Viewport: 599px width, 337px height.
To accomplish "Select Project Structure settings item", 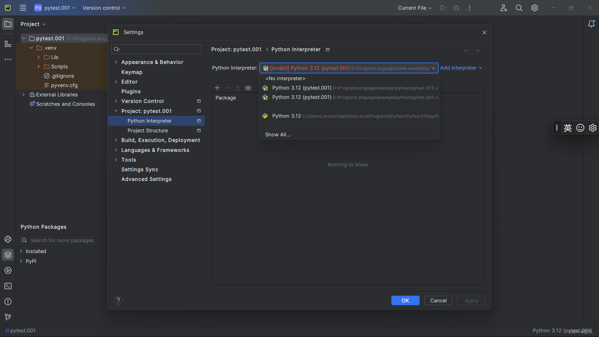I will pos(148,130).
